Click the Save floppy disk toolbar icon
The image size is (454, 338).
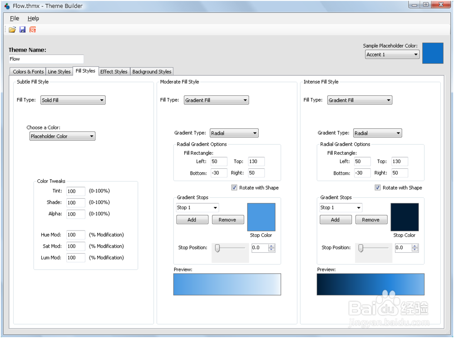[x=22, y=29]
